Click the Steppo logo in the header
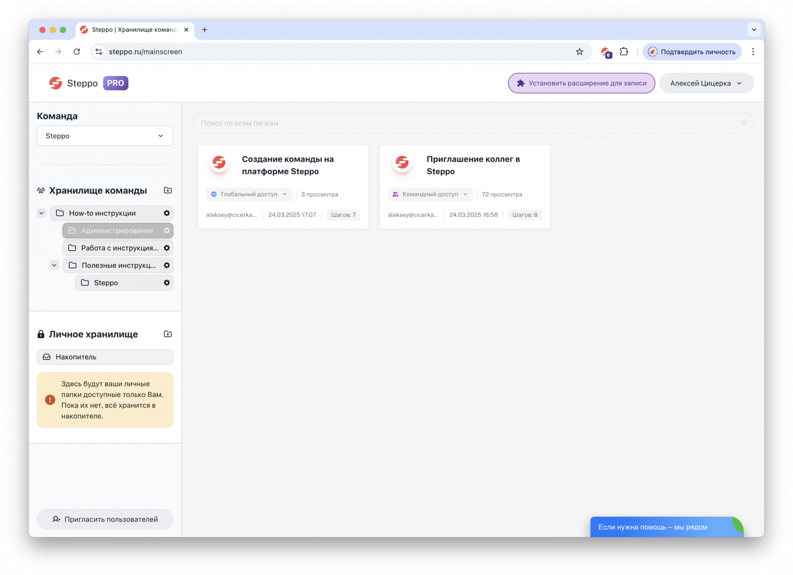Image resolution: width=793 pixels, height=575 pixels. click(55, 83)
